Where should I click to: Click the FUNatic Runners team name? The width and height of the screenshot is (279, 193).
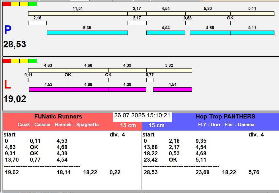point(58,117)
